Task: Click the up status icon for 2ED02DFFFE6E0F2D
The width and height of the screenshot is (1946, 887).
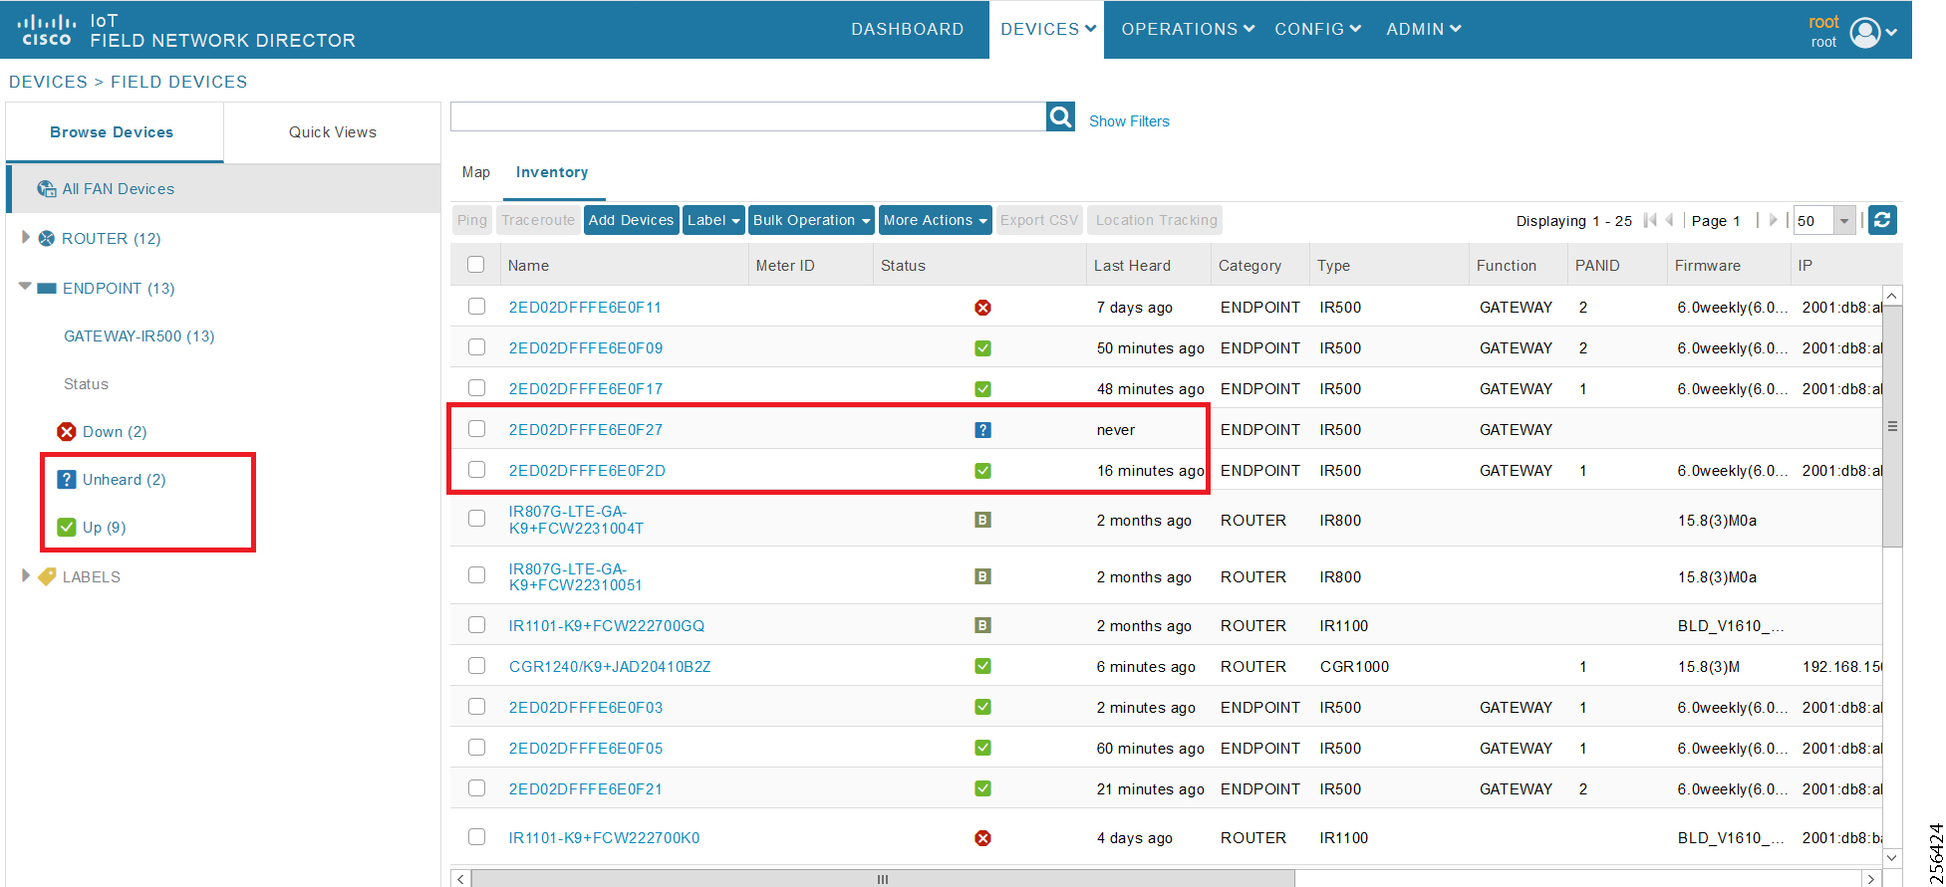Action: click(982, 470)
